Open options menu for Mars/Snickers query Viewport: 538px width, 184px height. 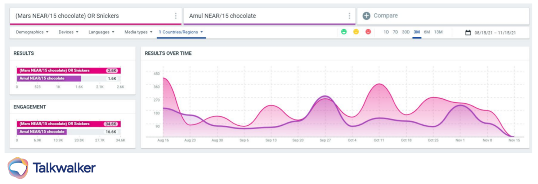click(176, 16)
